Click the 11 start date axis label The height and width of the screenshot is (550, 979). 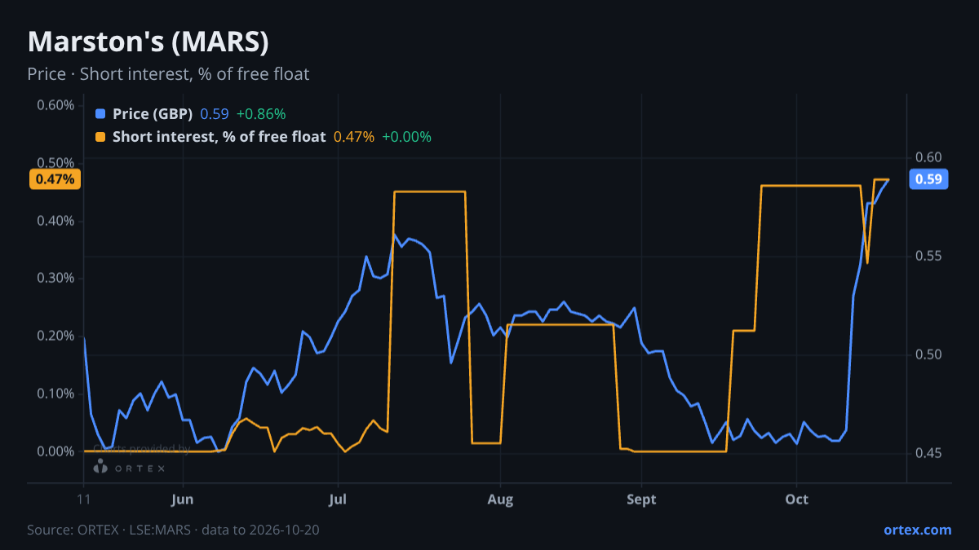tap(84, 499)
